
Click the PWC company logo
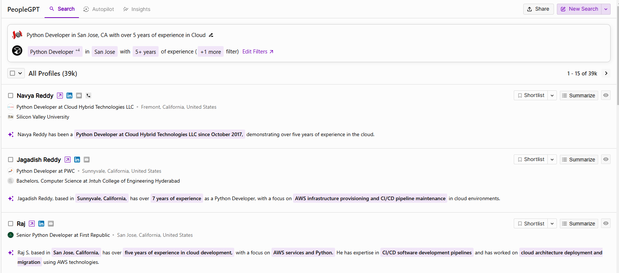[x=11, y=171]
